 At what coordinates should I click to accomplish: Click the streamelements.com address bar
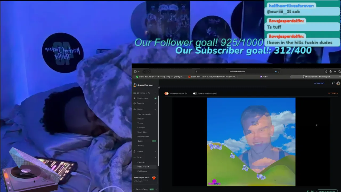(x=237, y=71)
